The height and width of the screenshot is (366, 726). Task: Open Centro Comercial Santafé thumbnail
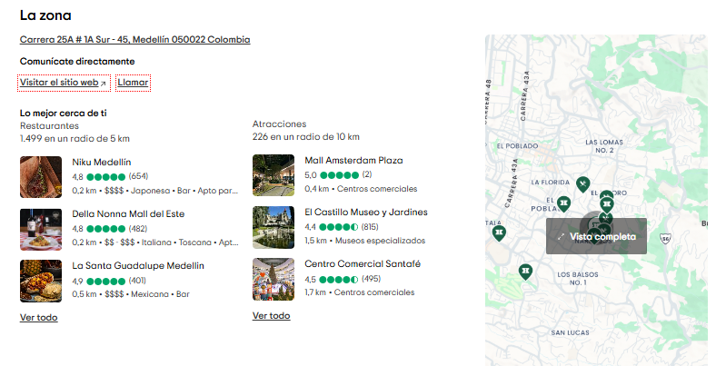tap(273, 280)
